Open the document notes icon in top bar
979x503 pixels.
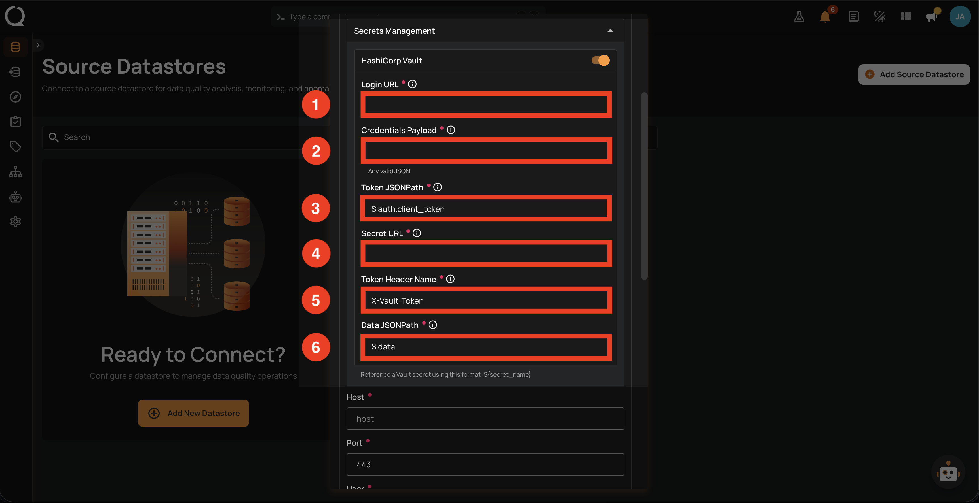click(853, 16)
